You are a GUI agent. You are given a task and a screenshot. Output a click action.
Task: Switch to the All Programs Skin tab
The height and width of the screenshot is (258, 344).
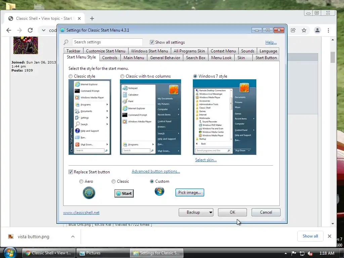click(189, 51)
